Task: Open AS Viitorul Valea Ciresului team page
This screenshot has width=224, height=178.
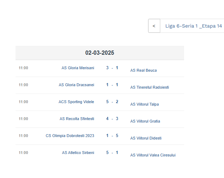Action: [x=153, y=155]
